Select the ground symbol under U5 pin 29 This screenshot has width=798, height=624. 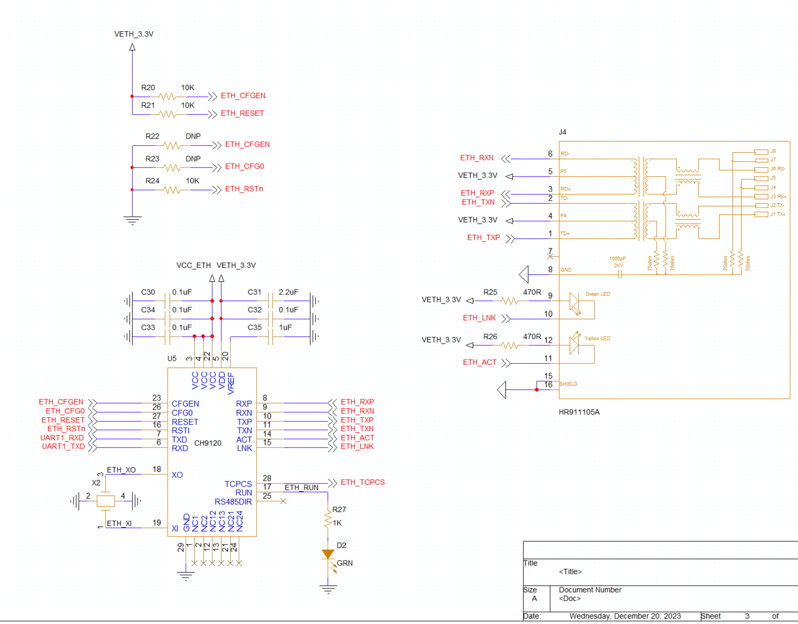click(x=186, y=576)
